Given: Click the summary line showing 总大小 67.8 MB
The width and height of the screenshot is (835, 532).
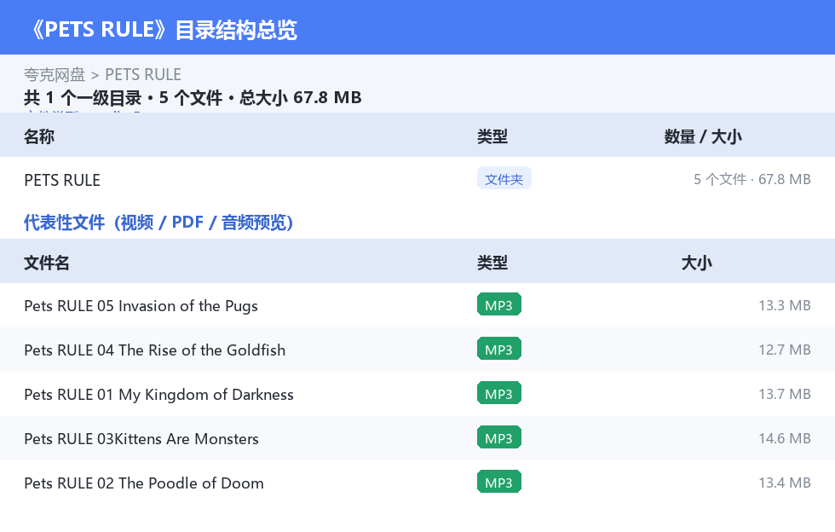Looking at the screenshot, I should pyautogui.click(x=193, y=97).
